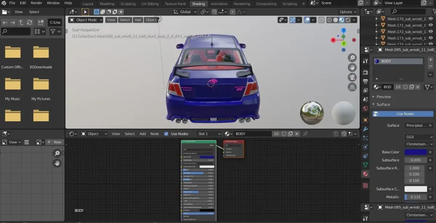Switch to solid viewport shading
This screenshot has height=223, width=436.
(x=336, y=20)
